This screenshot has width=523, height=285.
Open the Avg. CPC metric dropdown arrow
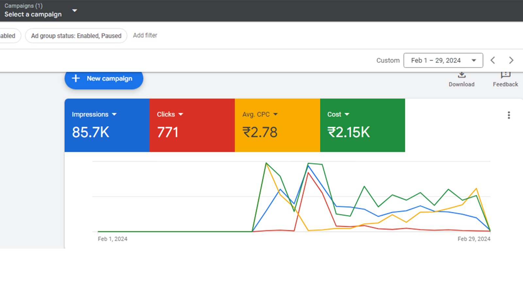click(275, 114)
